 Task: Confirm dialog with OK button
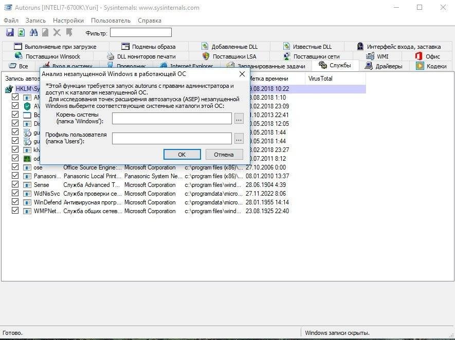(182, 155)
